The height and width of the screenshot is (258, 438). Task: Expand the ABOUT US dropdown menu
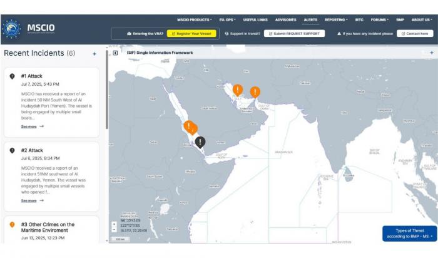[x=422, y=20]
